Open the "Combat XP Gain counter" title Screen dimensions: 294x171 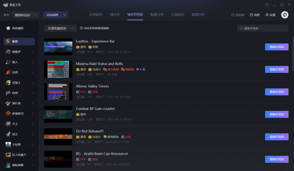(95, 109)
